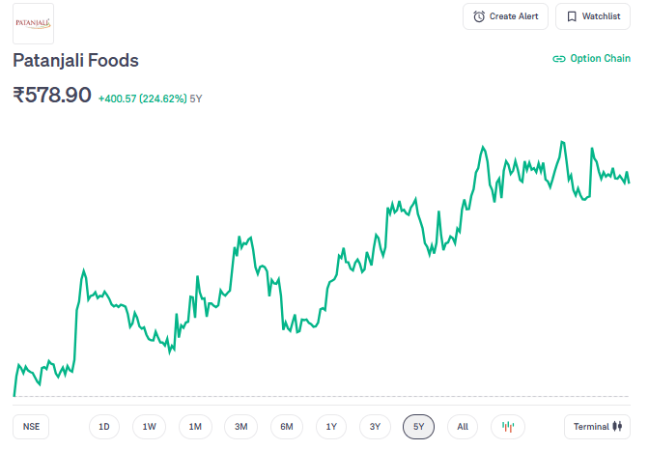Show the 6M price chart
Image resolution: width=649 pixels, height=450 pixels.
(287, 427)
